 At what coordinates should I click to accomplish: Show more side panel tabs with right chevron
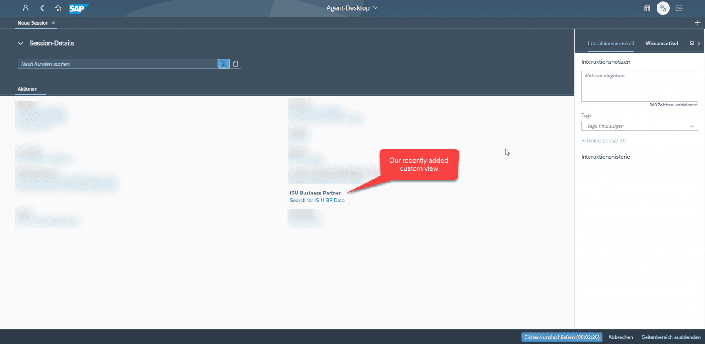pos(699,44)
